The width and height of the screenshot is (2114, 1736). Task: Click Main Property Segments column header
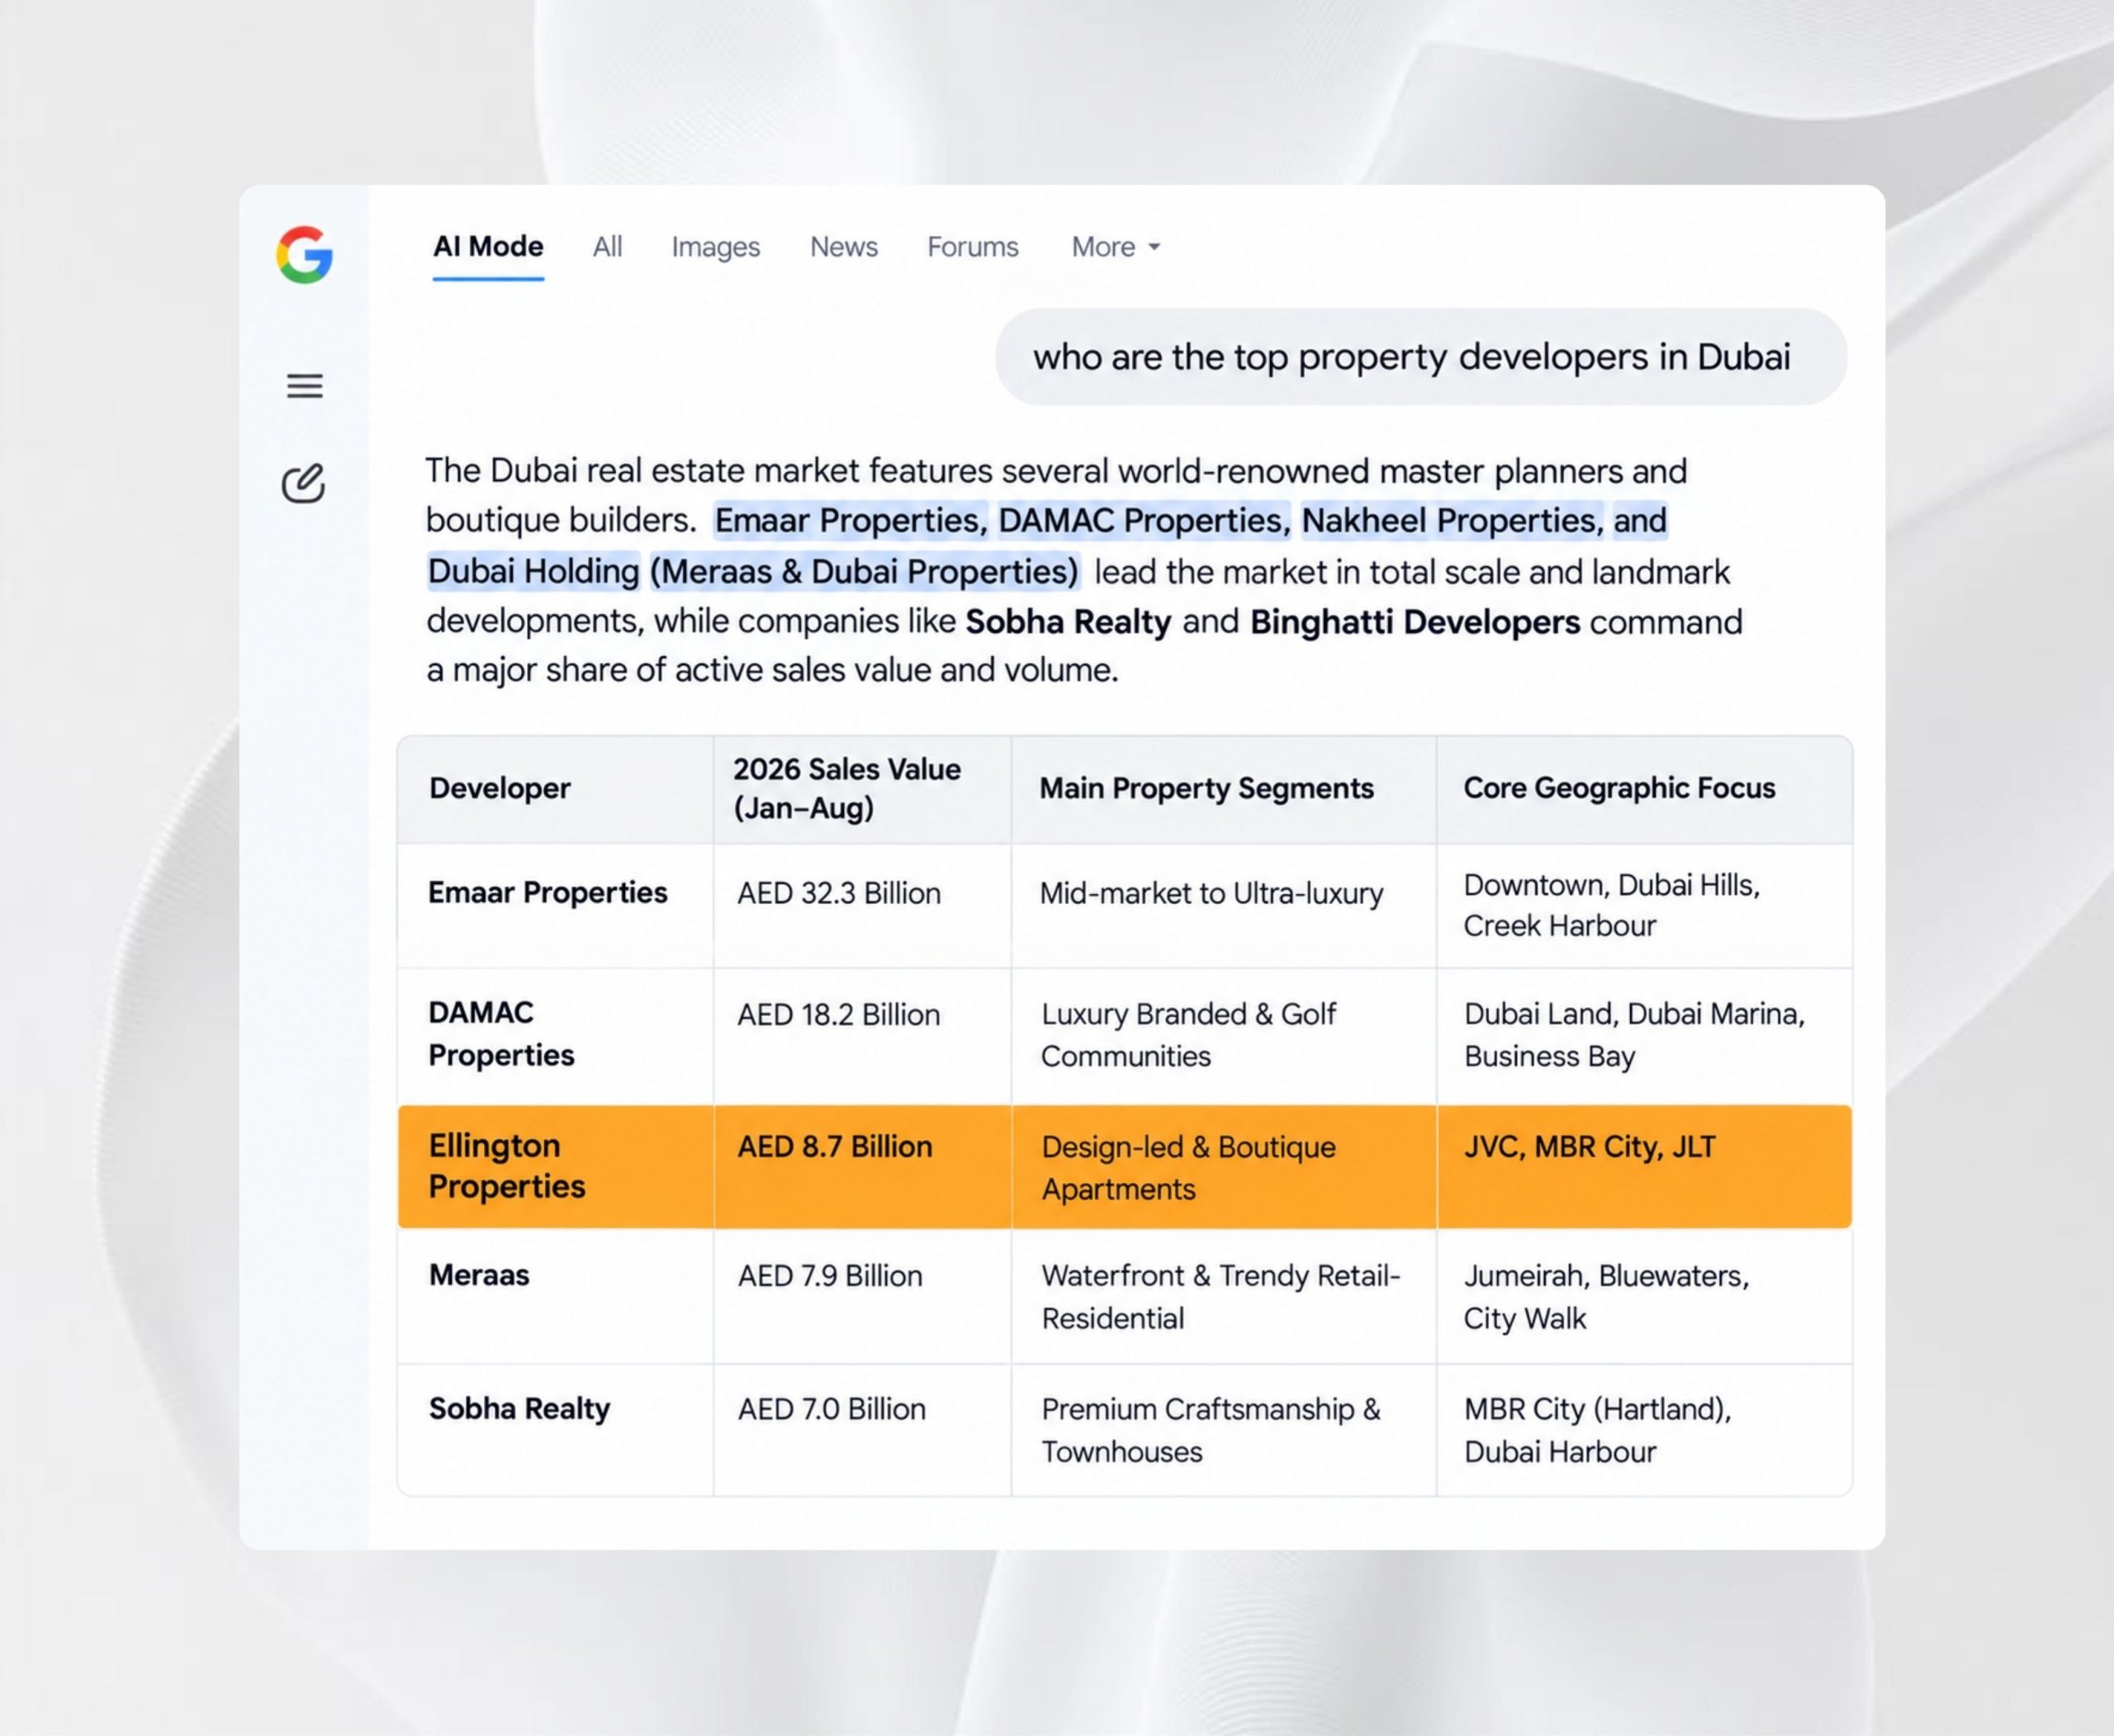(1224, 789)
